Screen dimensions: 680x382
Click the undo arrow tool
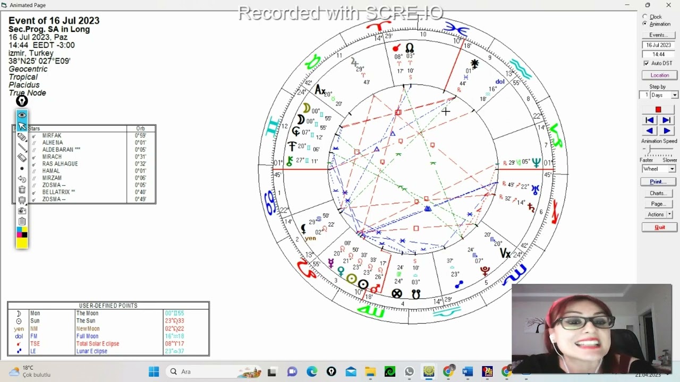(22, 179)
